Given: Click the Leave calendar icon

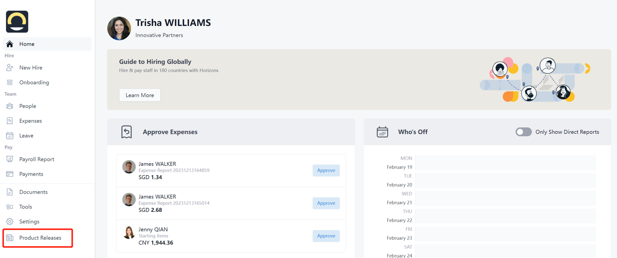Looking at the screenshot, I should 9,135.
